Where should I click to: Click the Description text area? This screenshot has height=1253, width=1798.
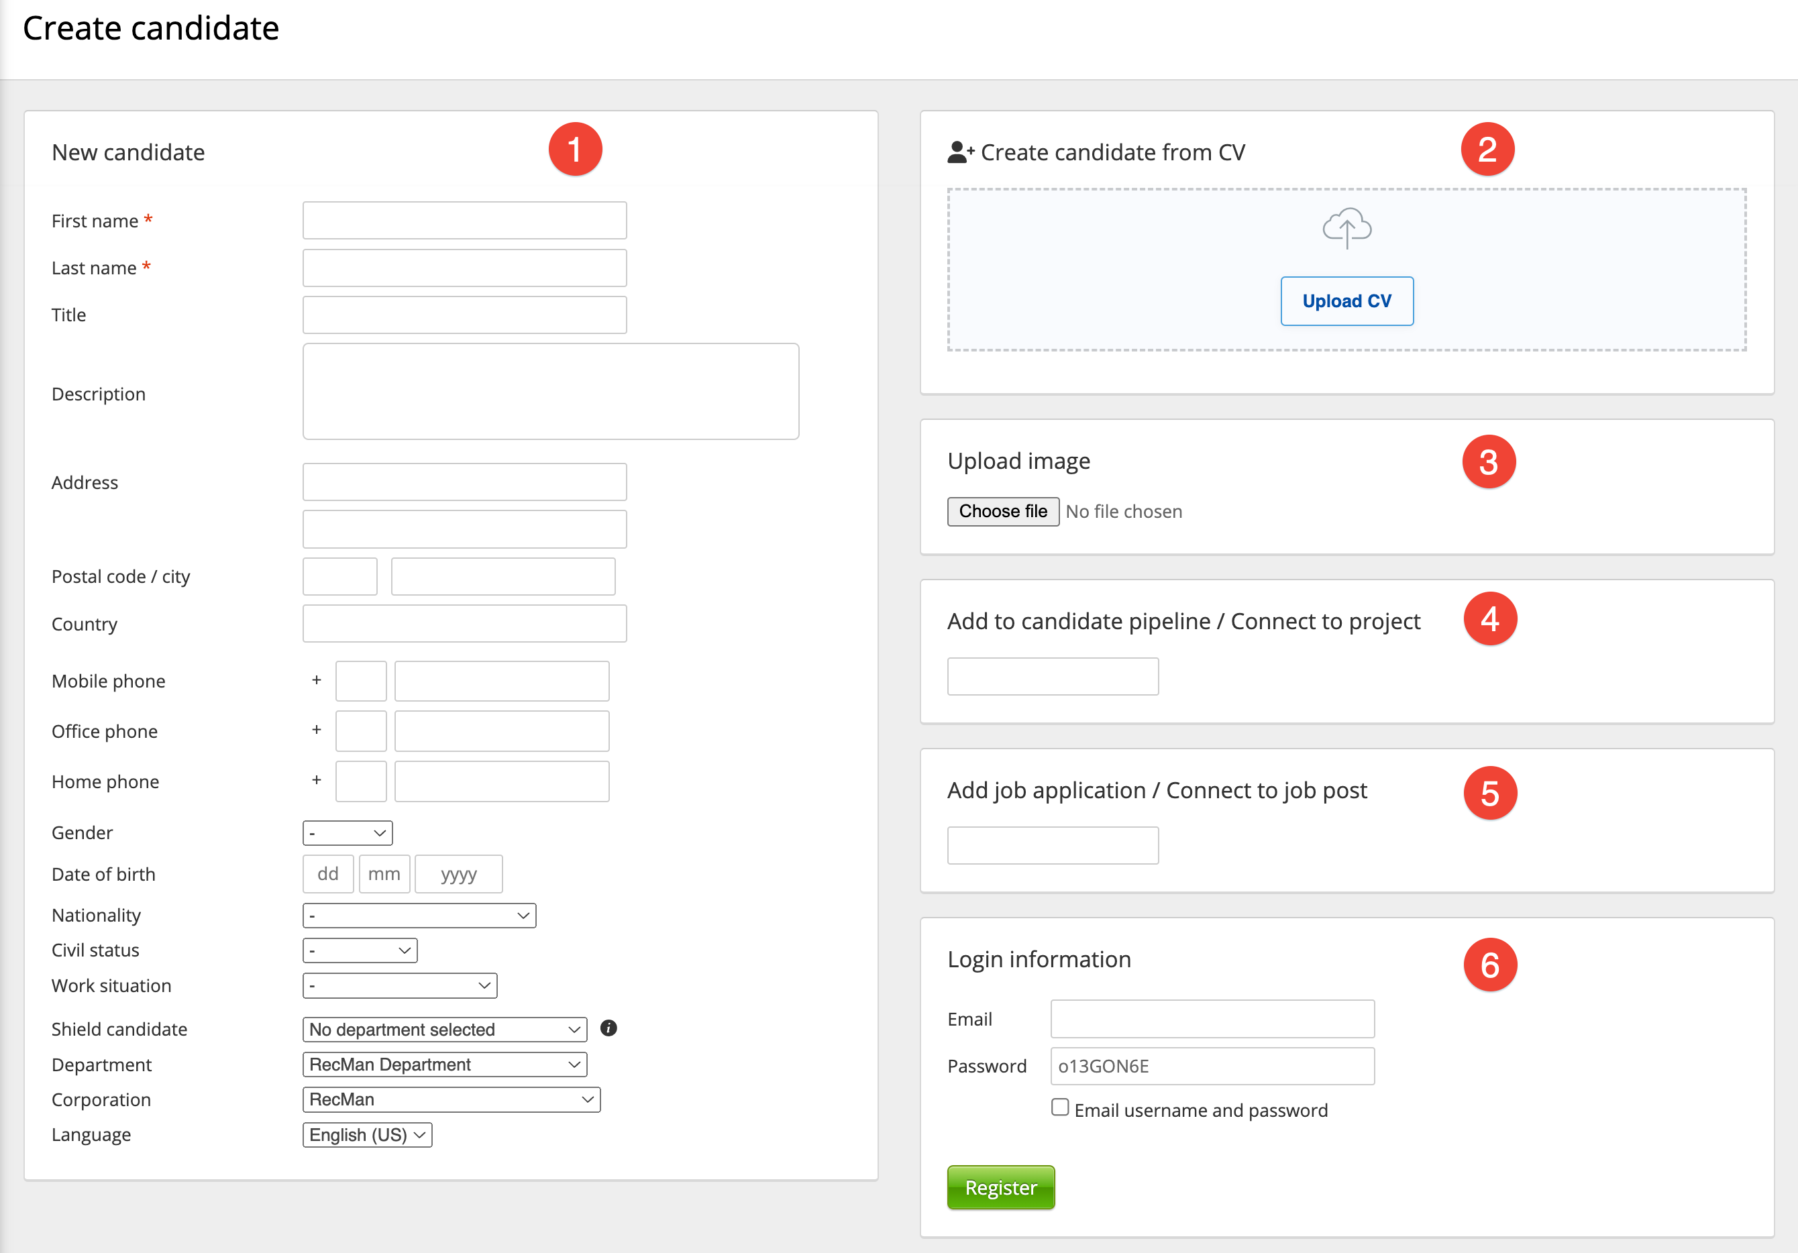point(551,392)
